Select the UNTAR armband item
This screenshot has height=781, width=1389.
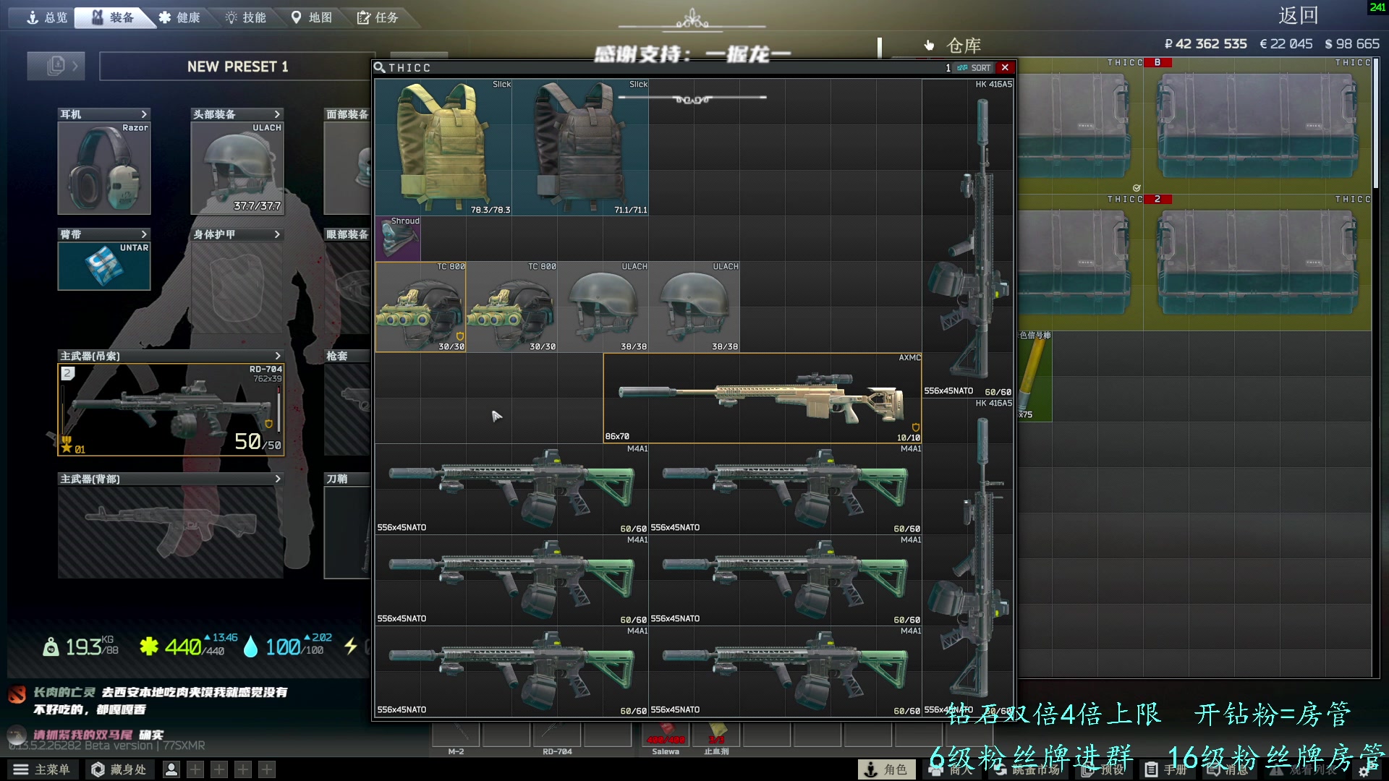tap(104, 265)
